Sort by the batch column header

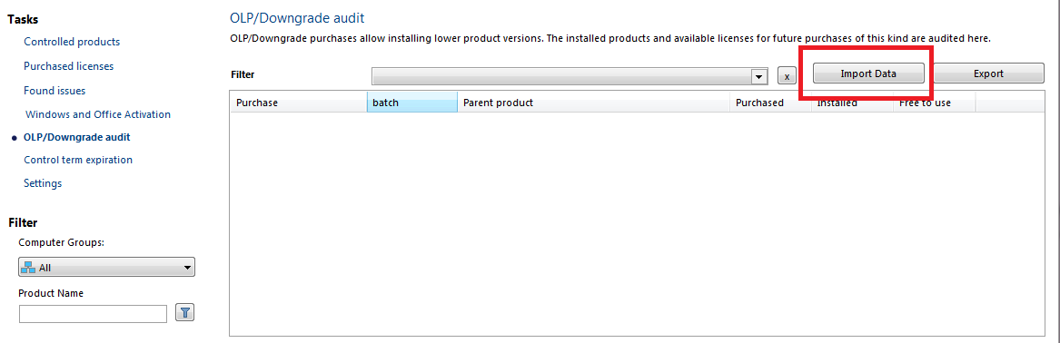412,103
